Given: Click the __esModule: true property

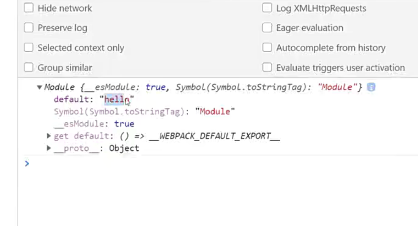Looking at the screenshot, I should [x=94, y=124].
